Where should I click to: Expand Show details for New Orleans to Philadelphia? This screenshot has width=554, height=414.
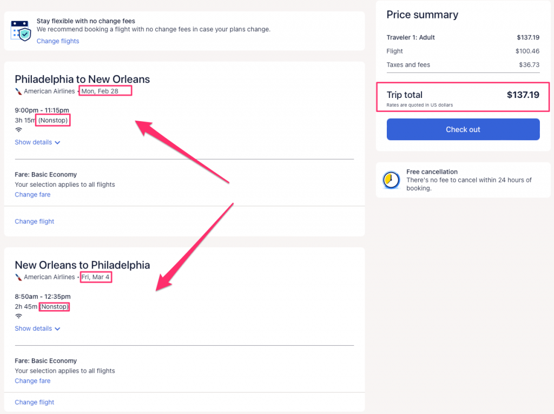tap(37, 328)
